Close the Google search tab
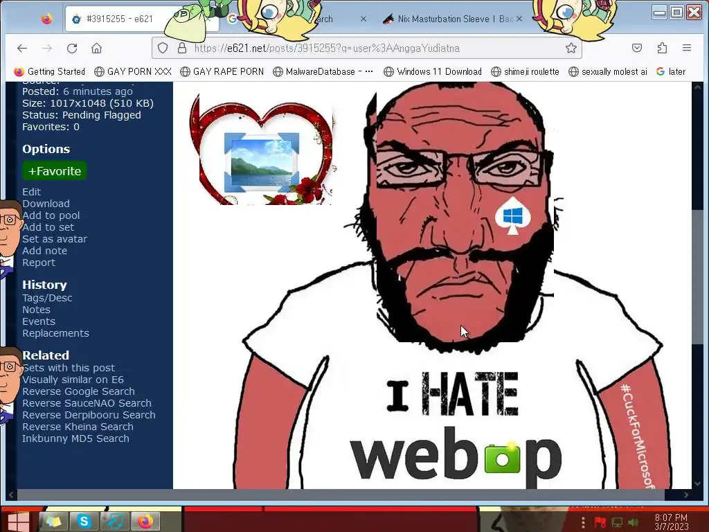709x532 pixels. pos(364,19)
